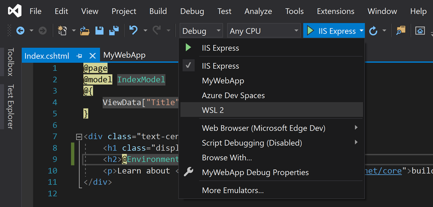The image size is (433, 207).
Task: Open the Test menu
Action: (x=224, y=11)
